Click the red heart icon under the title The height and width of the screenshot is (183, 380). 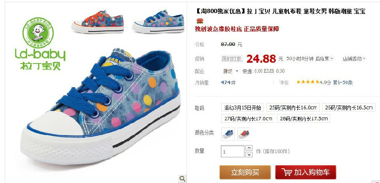[x=200, y=21]
